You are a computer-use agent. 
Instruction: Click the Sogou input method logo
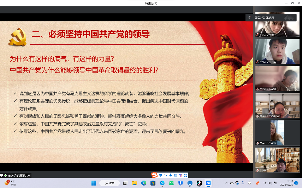point(154,175)
